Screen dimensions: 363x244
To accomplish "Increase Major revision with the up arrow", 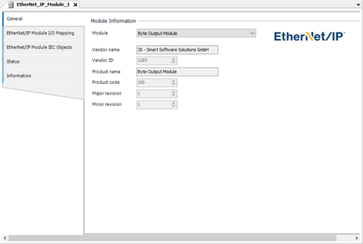I will (174, 92).
